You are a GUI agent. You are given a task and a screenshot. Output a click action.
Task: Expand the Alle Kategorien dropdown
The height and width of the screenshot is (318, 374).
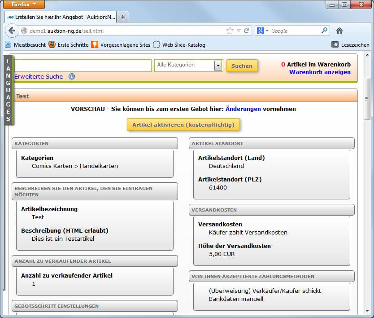(x=189, y=66)
